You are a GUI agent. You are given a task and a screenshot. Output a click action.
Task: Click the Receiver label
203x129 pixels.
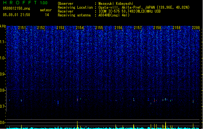pyautogui.click(x=66, y=11)
